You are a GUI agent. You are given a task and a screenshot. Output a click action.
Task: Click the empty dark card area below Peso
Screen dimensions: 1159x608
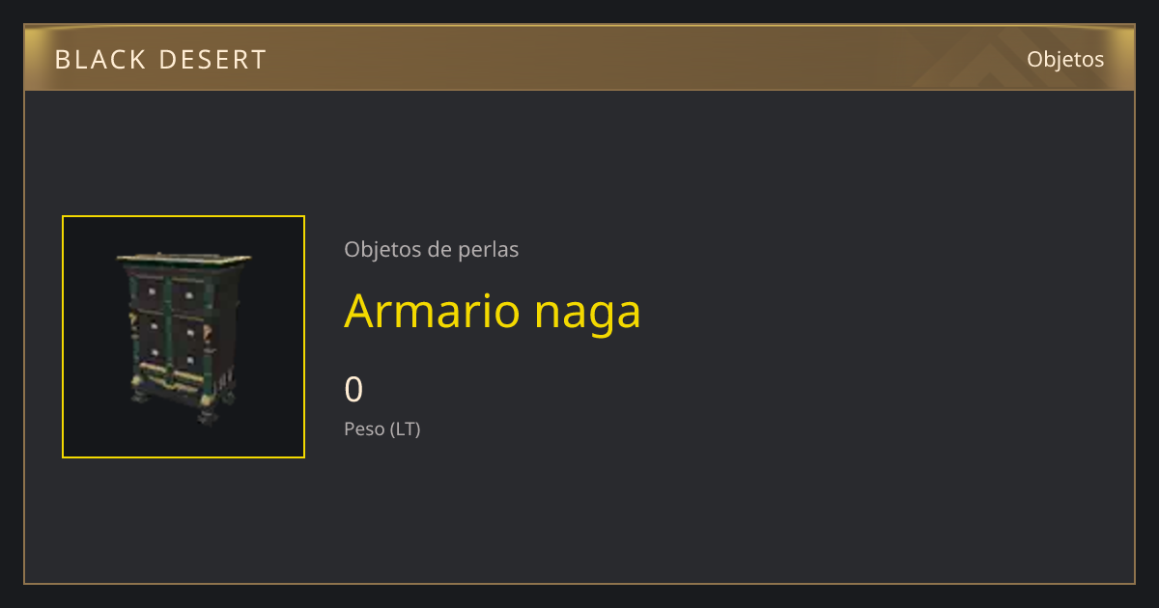tap(579, 511)
